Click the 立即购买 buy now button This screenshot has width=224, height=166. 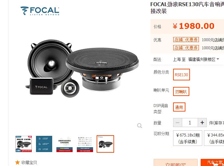[x=176, y=162]
